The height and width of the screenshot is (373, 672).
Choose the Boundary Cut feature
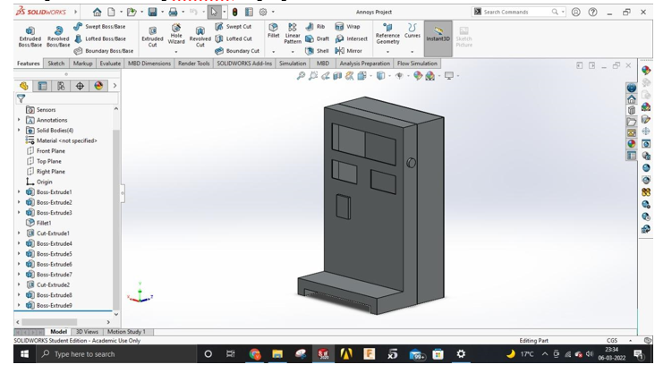(237, 50)
